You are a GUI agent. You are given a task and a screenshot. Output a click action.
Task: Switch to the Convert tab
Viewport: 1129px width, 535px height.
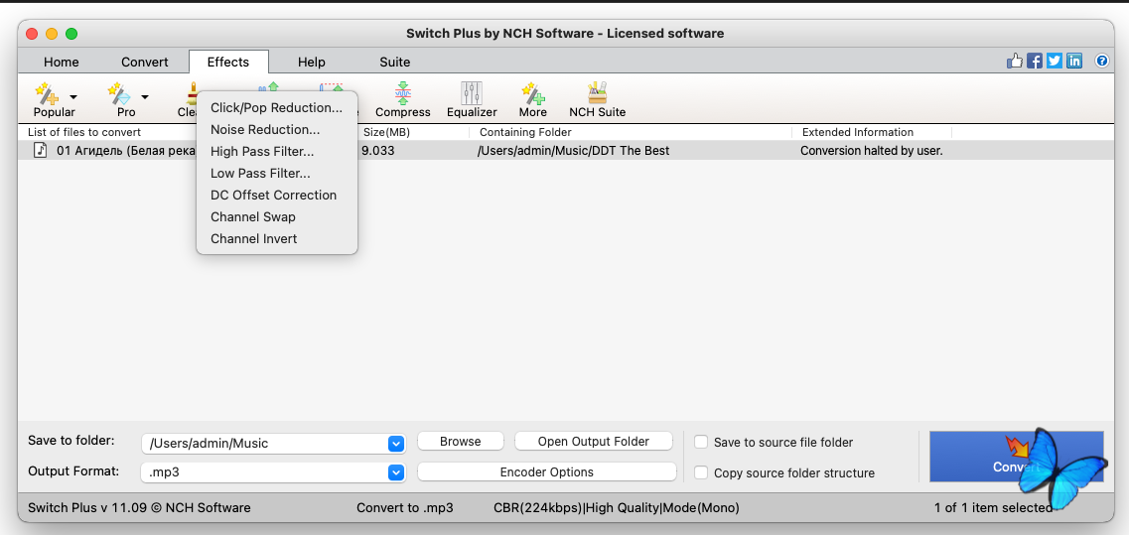click(x=145, y=62)
